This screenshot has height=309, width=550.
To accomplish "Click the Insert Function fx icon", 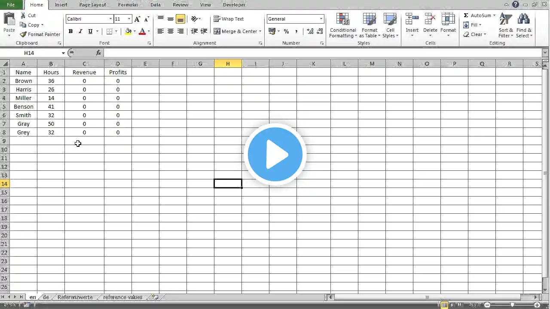I will (98, 53).
